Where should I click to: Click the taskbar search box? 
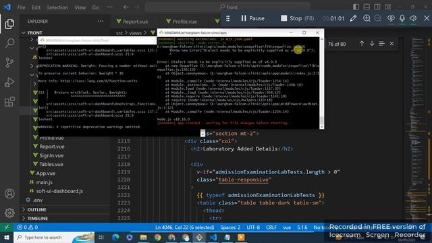[54, 237]
